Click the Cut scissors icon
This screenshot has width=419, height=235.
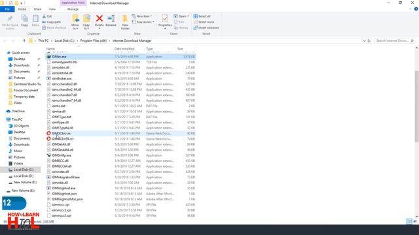coord(44,16)
